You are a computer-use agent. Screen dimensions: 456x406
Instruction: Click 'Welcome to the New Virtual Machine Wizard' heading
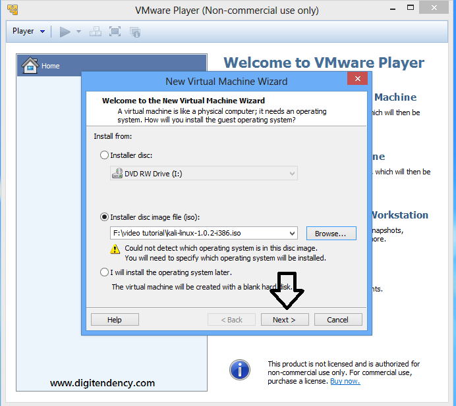[x=183, y=101]
